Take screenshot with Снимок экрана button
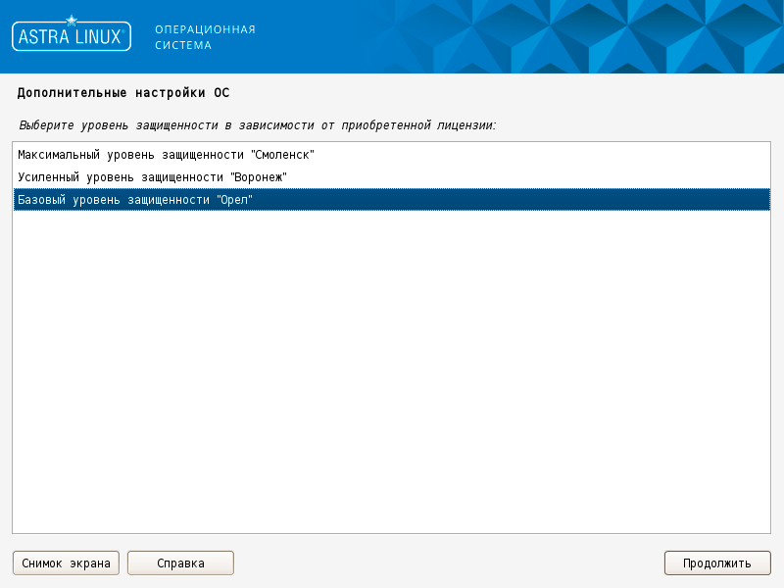Viewport: 784px width, 588px height. tap(66, 563)
